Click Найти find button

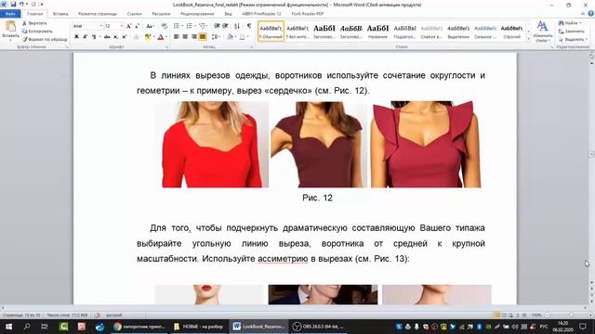click(570, 23)
